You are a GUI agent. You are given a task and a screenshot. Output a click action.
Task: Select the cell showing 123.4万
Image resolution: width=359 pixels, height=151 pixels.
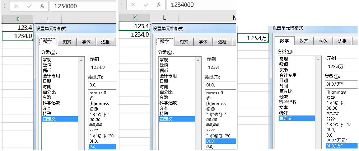[x=253, y=38]
